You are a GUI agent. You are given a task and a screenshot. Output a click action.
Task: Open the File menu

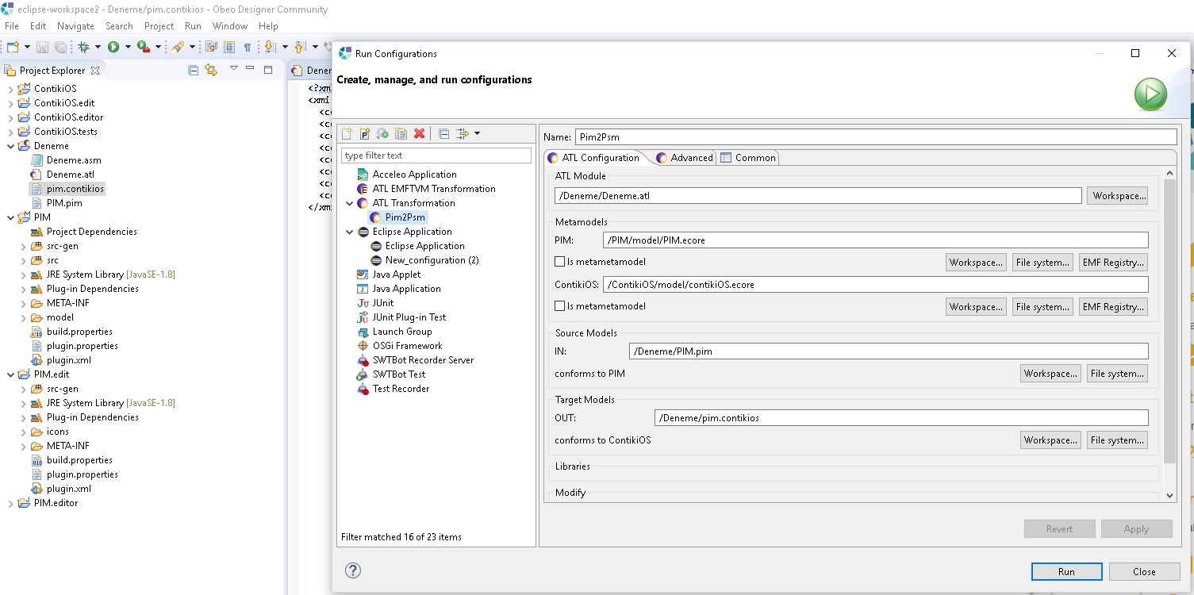pos(12,26)
